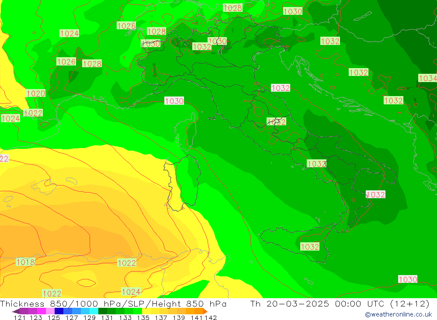
Task: Select legend value 129
Action: pyautogui.click(x=90, y=318)
